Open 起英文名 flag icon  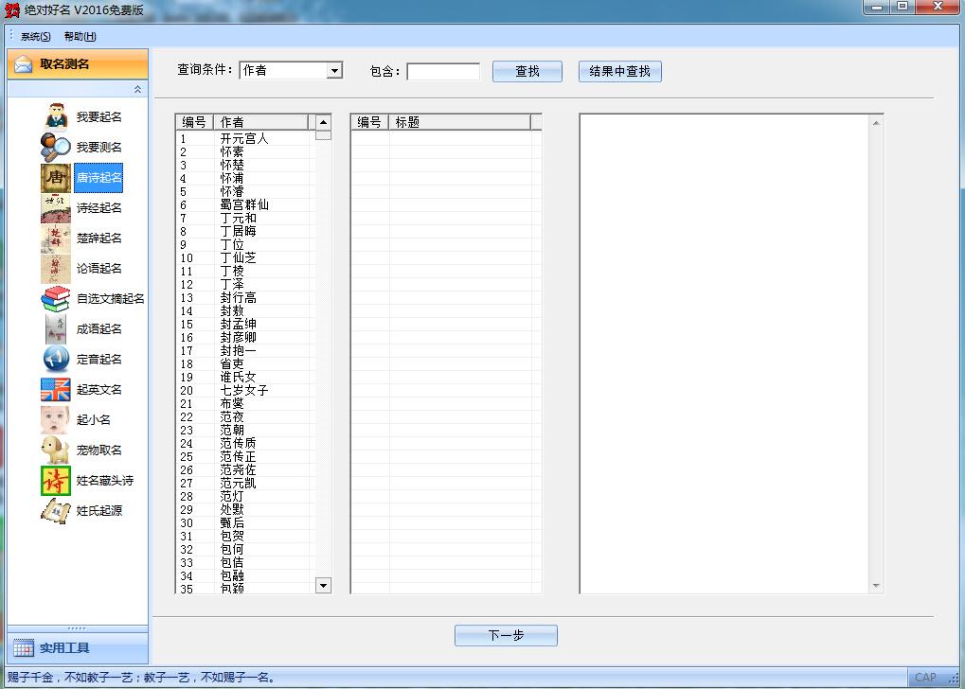click(56, 389)
